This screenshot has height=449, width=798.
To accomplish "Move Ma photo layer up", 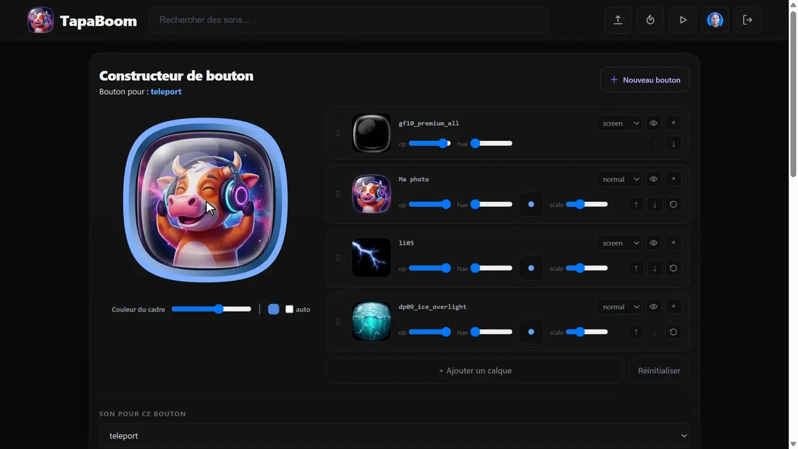I will pyautogui.click(x=636, y=205).
